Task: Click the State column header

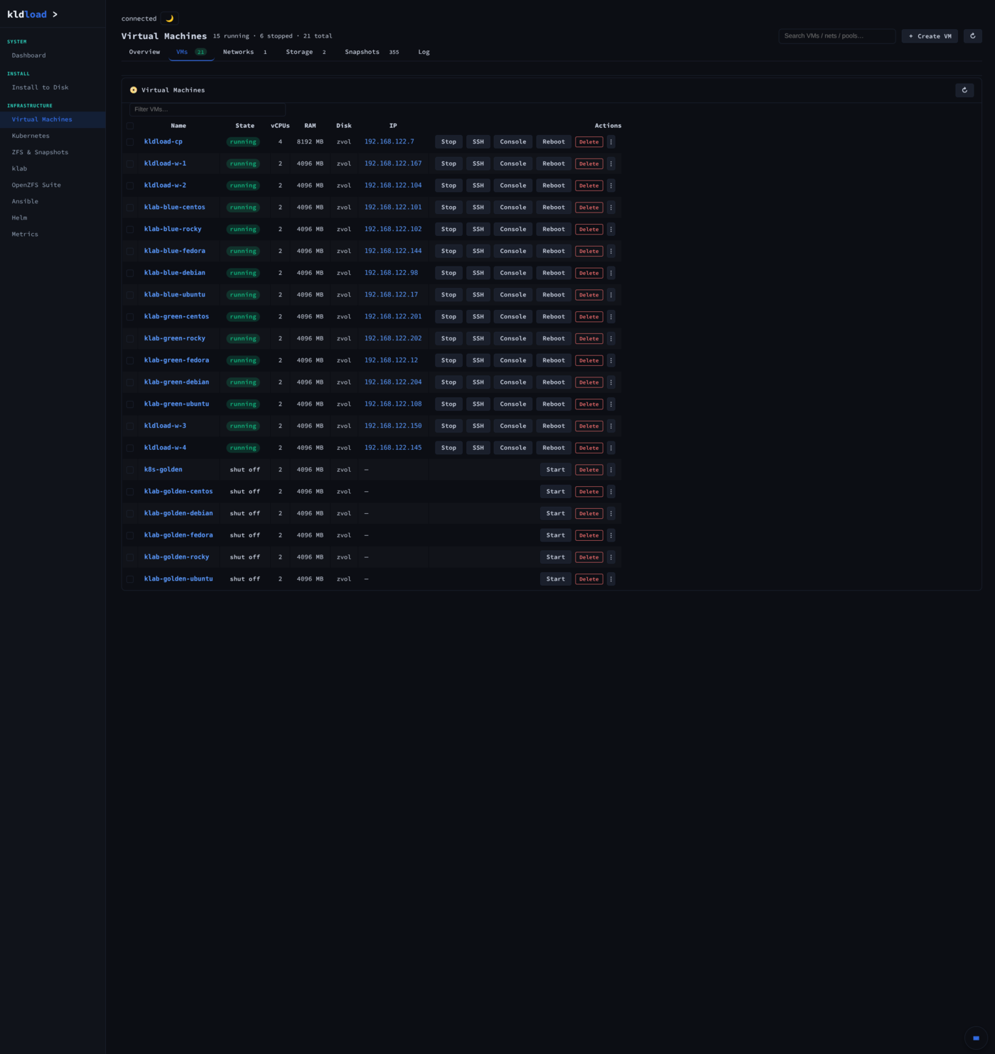Action: click(244, 126)
